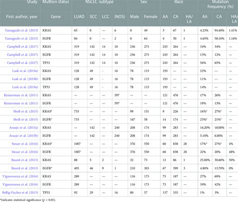Open the Yamaguchi et al. (2013) EGFR citation link
The width and height of the screenshot is (238, 202).
22,38
